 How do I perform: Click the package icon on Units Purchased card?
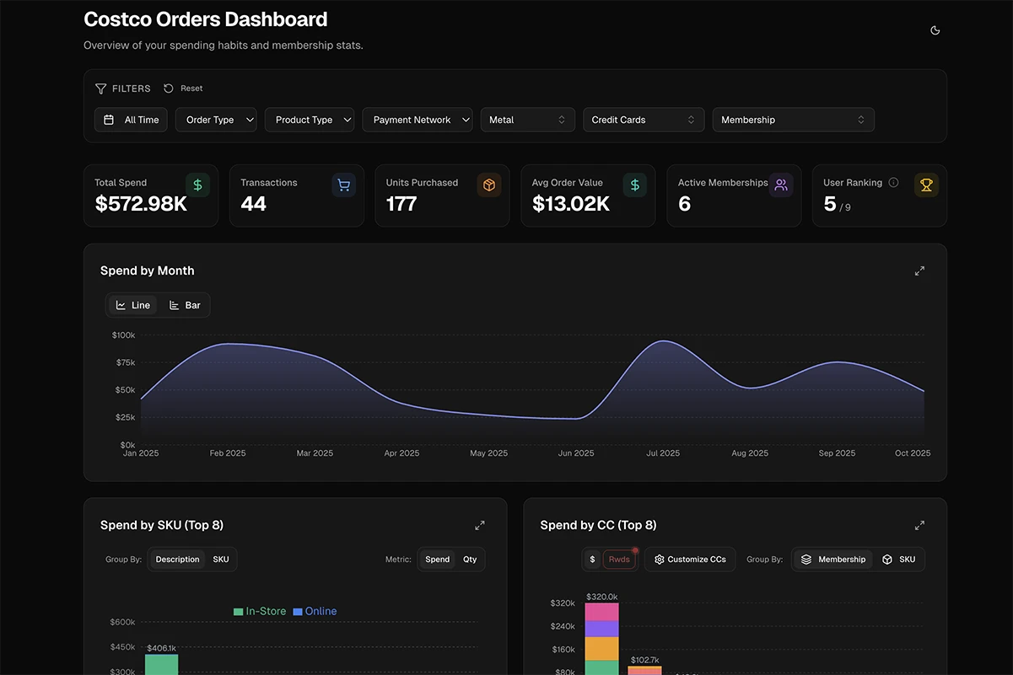click(x=488, y=184)
